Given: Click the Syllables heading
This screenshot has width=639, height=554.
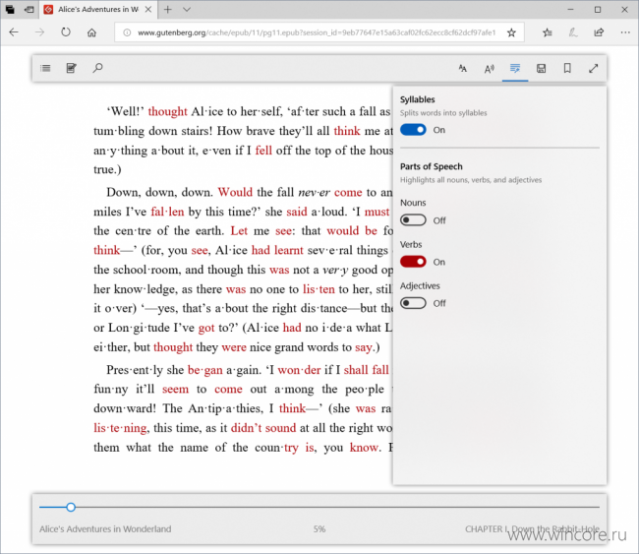Looking at the screenshot, I should coord(417,99).
